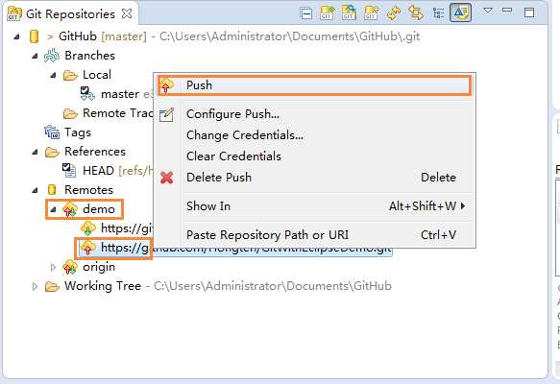Collapse the Branches tree node

click(x=35, y=56)
